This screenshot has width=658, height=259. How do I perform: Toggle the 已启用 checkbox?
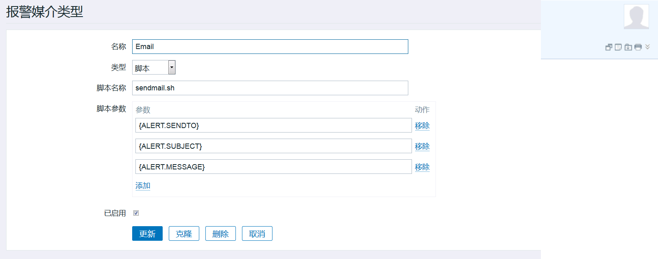(136, 213)
